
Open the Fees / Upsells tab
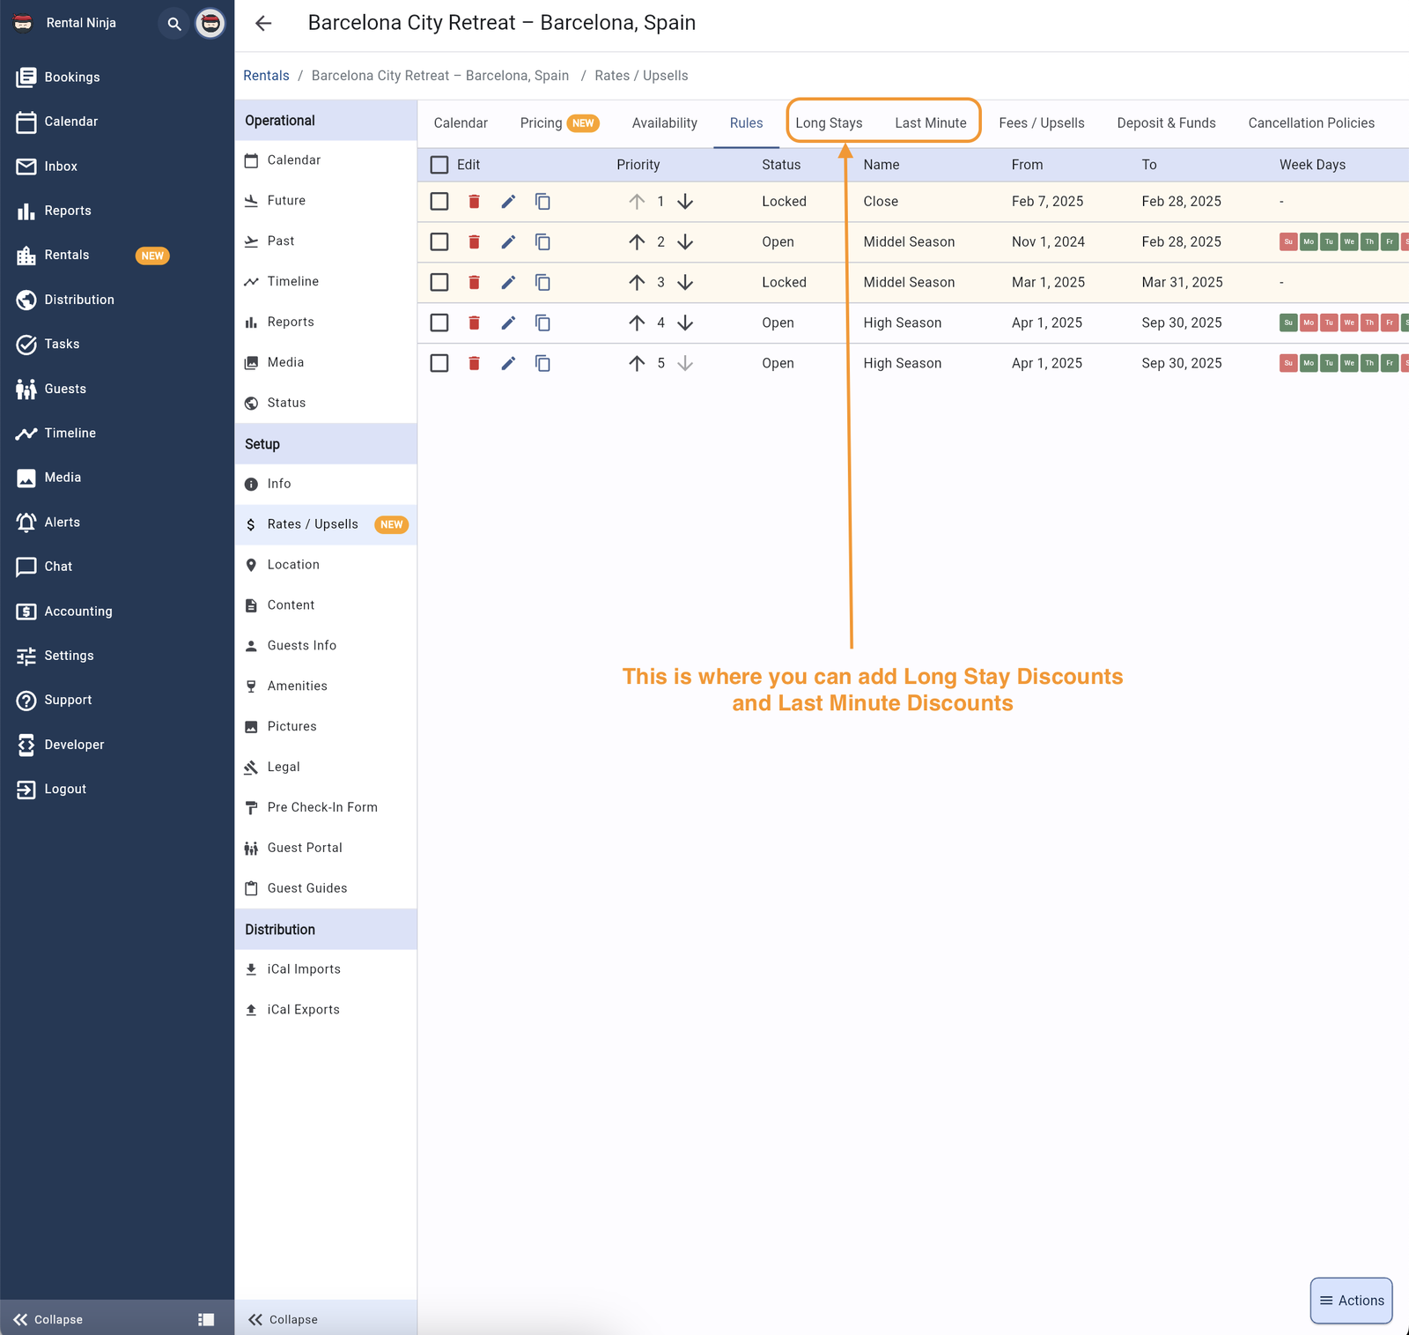click(x=1041, y=123)
